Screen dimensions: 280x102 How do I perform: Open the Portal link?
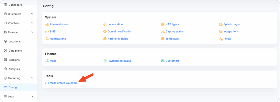click(227, 39)
